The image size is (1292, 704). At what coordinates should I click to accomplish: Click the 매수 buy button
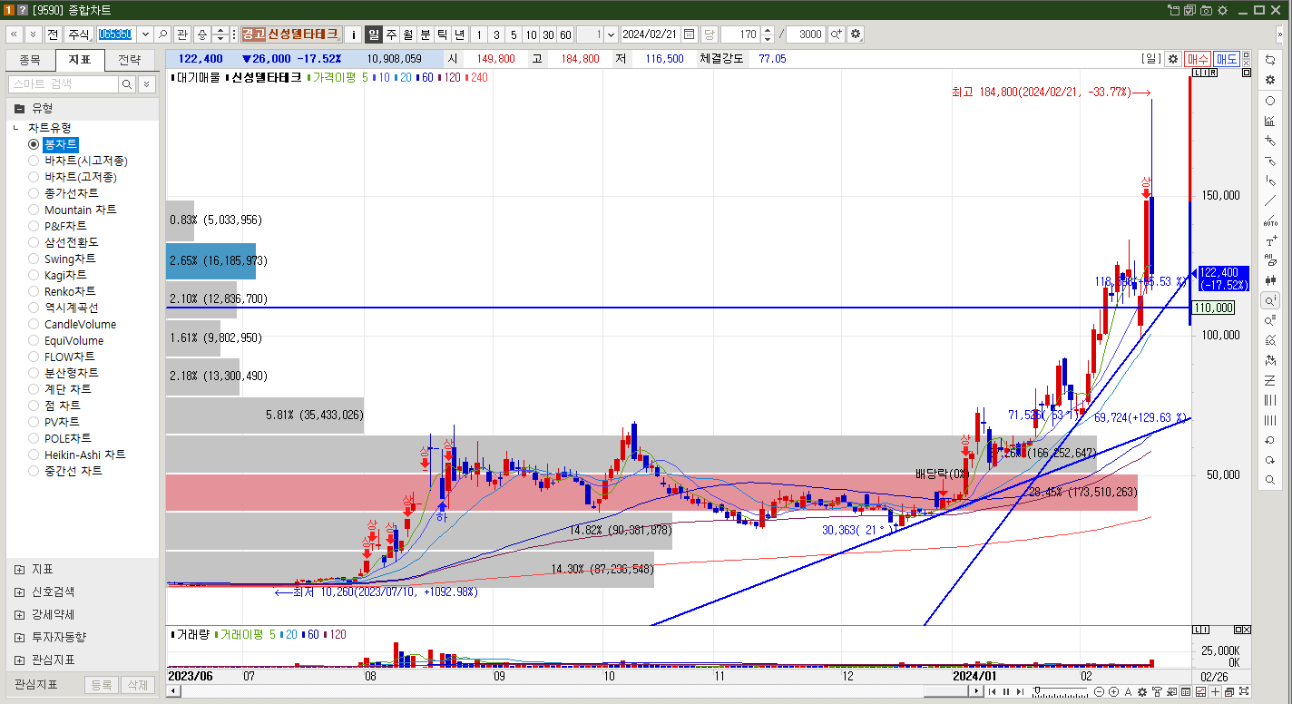pyautogui.click(x=1198, y=59)
